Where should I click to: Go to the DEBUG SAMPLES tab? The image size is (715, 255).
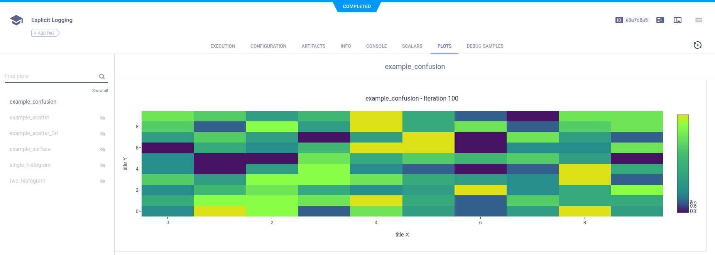[x=485, y=46]
